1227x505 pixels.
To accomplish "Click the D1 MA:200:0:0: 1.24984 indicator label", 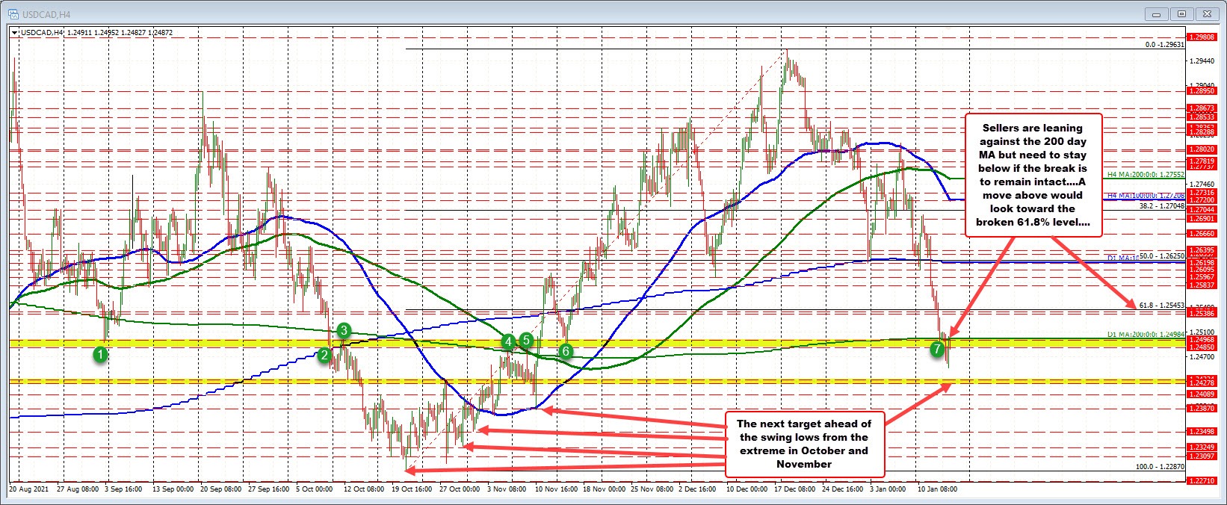I will tap(1146, 335).
